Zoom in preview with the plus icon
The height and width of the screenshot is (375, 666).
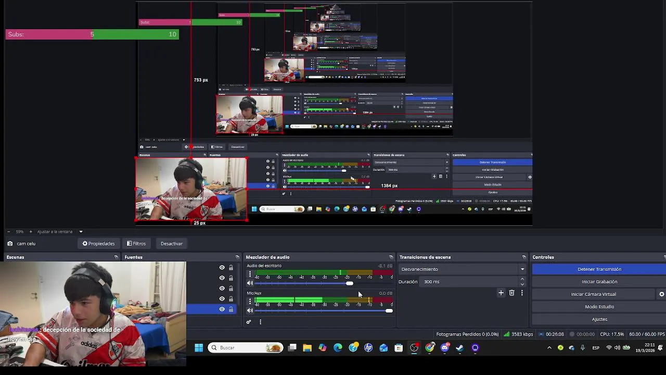click(x=30, y=231)
